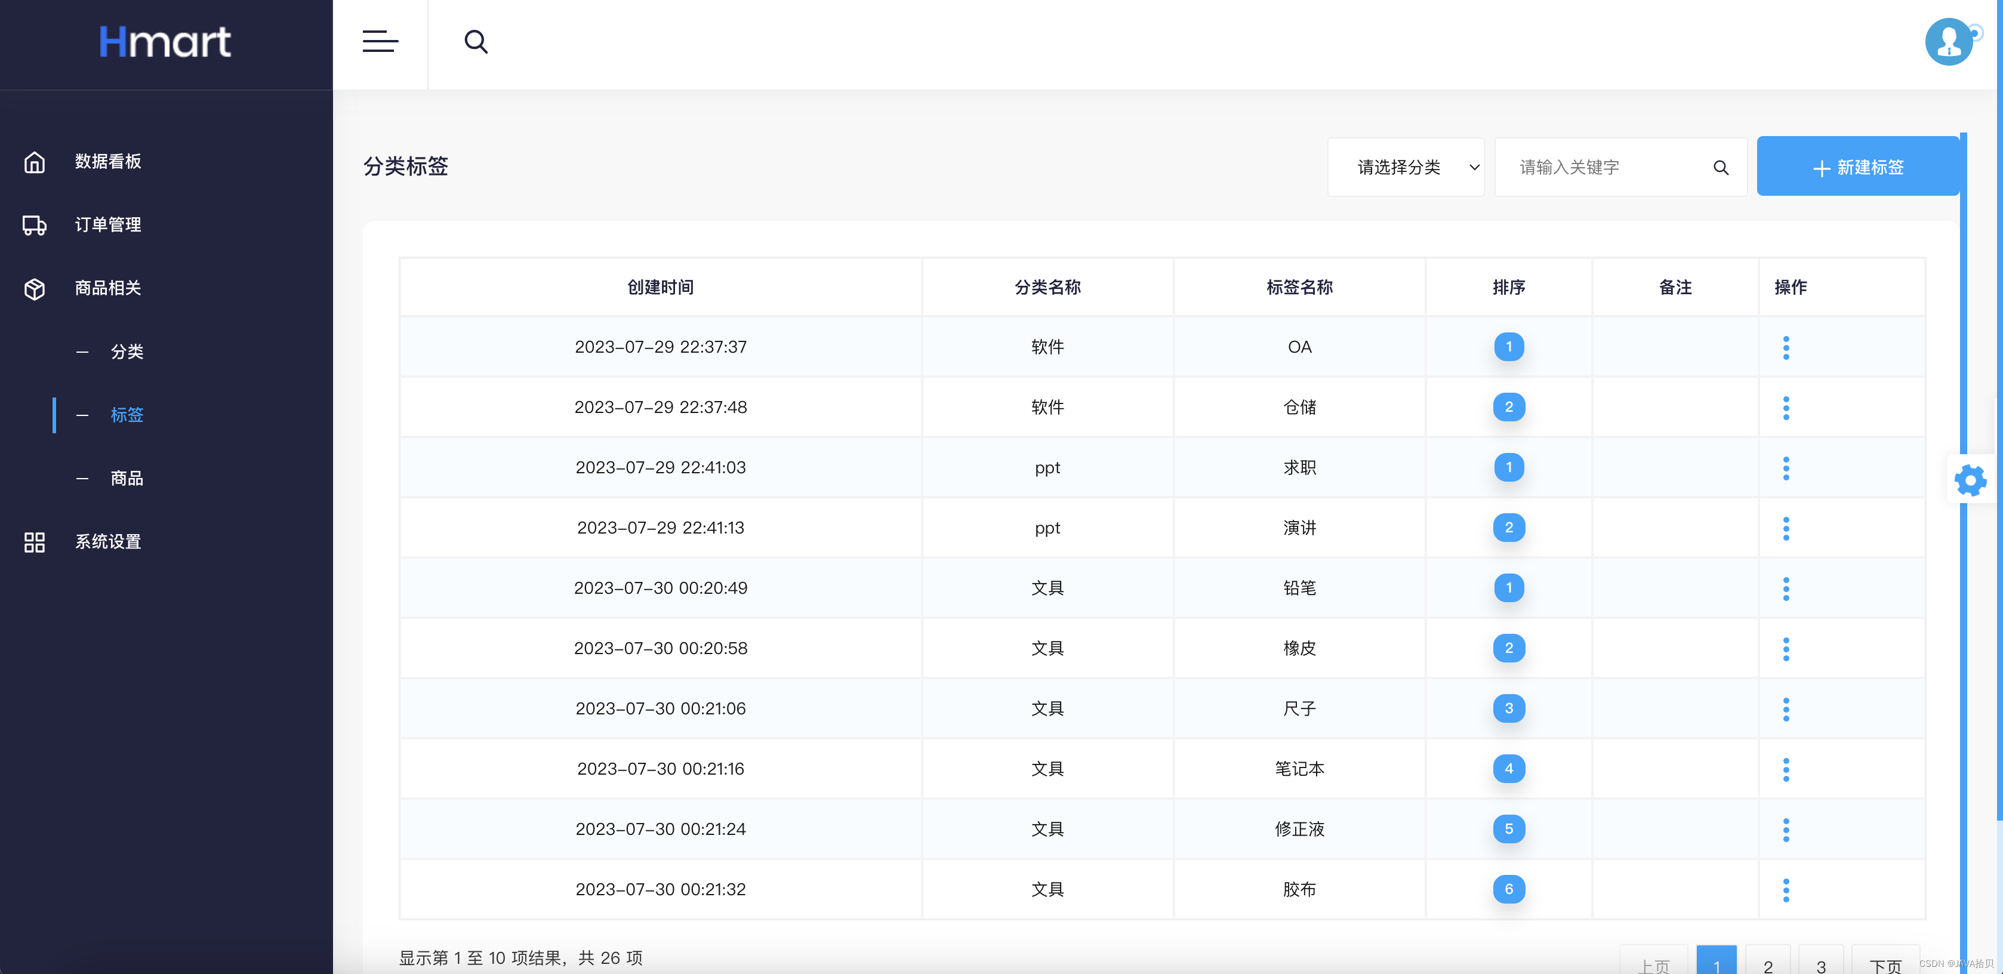The image size is (2003, 974).
Task: Open actions menu for 铅笔 row
Action: click(x=1786, y=588)
